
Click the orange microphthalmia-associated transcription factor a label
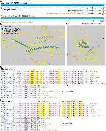point(65,14)
